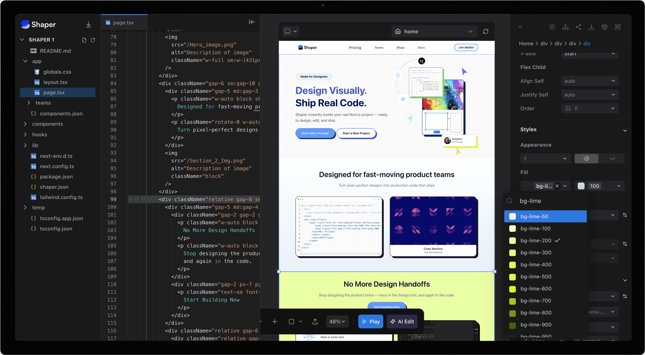Viewport: 645px width, 355px height.
Task: Select the bg-lime-50 color option
Action: click(x=545, y=216)
